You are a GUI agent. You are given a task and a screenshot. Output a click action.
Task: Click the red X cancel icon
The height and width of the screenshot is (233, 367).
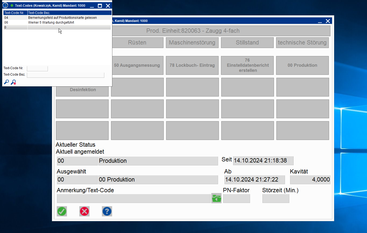[84, 211]
